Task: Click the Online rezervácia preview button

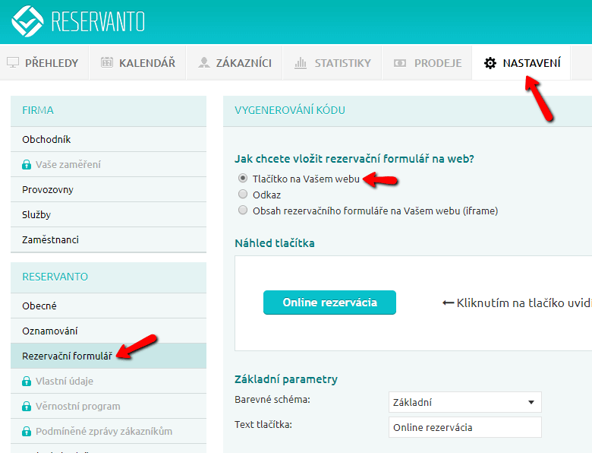Action: point(329,303)
